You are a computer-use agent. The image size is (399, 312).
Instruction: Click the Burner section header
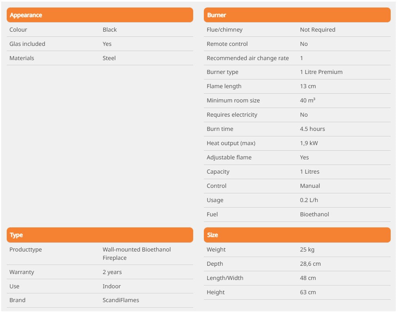coord(217,15)
